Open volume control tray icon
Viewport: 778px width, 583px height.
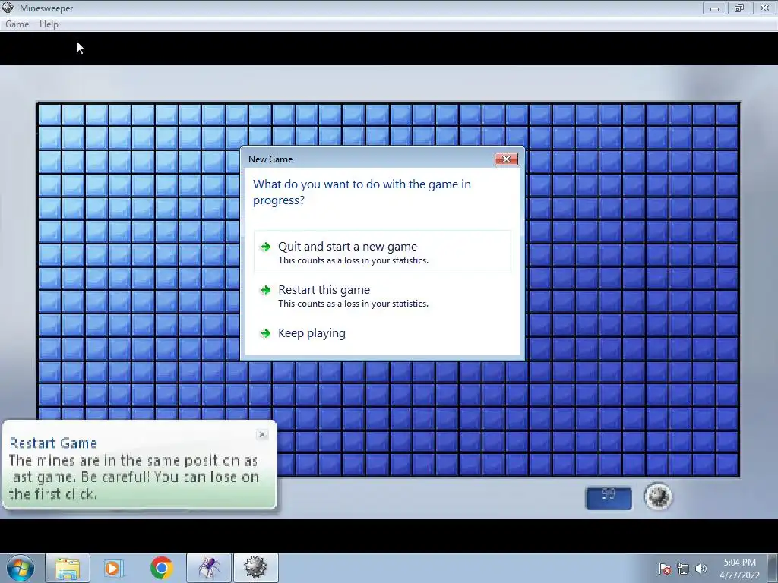(701, 569)
